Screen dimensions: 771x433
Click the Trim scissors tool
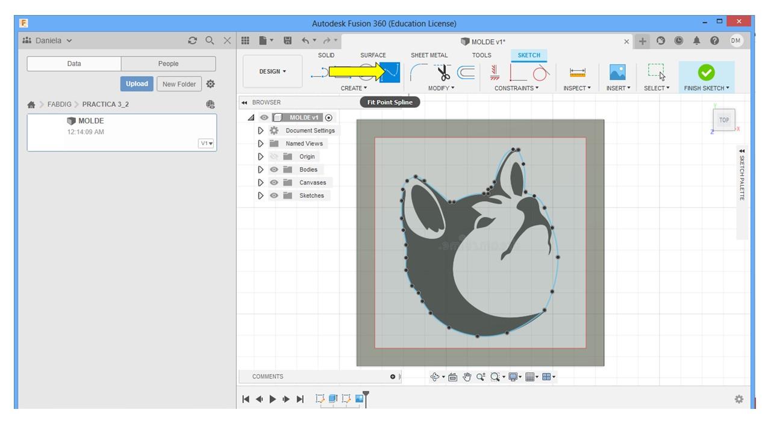(443, 73)
